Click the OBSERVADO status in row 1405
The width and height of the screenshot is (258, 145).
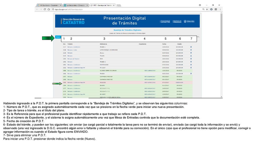[179, 83]
